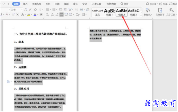The image size is (178, 112).
Task: Apply the 标题 2 heading style
Action: [x=122, y=12]
